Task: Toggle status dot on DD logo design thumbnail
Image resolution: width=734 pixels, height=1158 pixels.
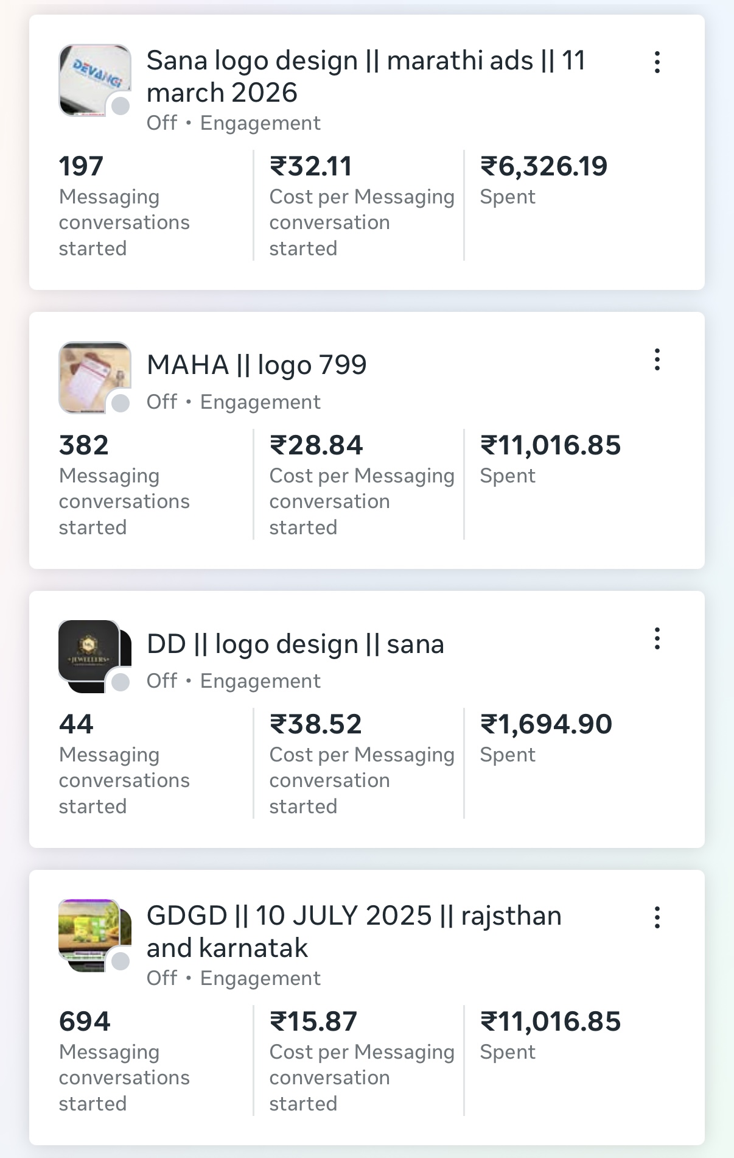Action: click(121, 682)
